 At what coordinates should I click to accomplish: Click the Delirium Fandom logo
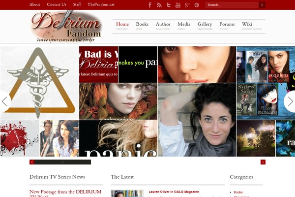66,27
